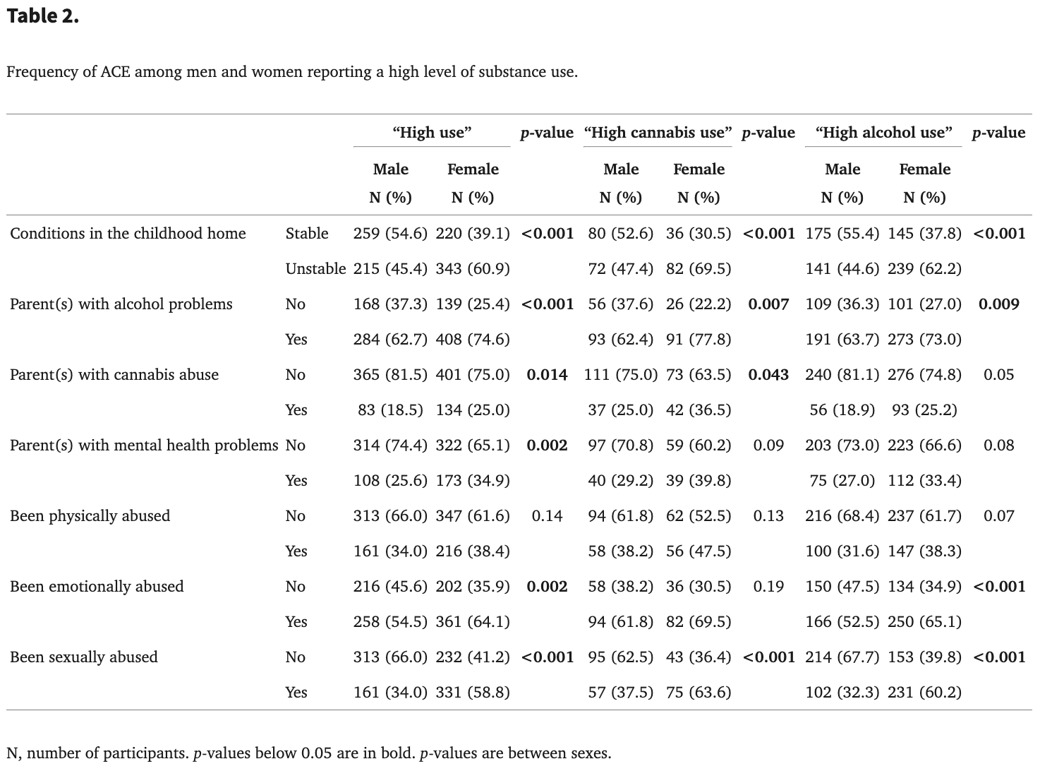Click the footnote text below the table
Image resolution: width=1040 pixels, height=771 pixels.
coord(308,753)
